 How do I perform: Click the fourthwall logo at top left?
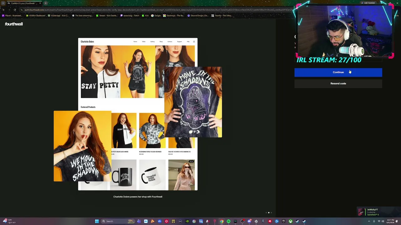point(14,24)
